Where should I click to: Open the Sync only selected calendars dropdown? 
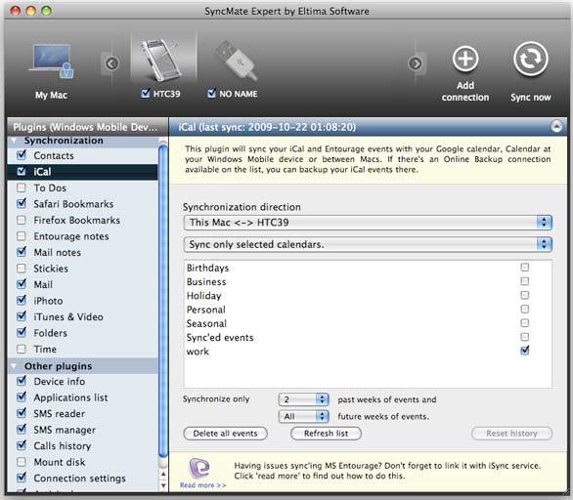[368, 244]
